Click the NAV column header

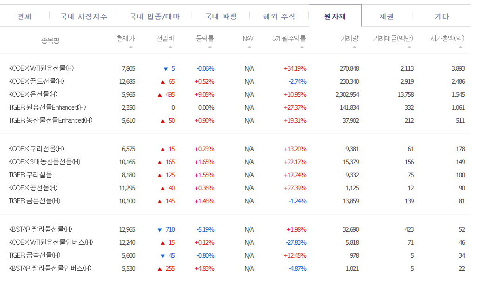tap(248, 38)
